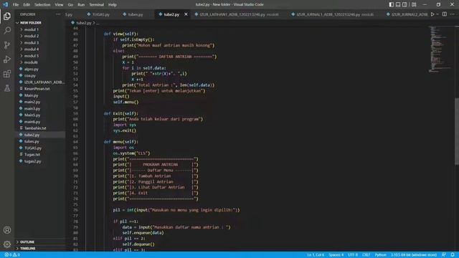
Task: Click the line and column status indicator
Action: click(316, 255)
